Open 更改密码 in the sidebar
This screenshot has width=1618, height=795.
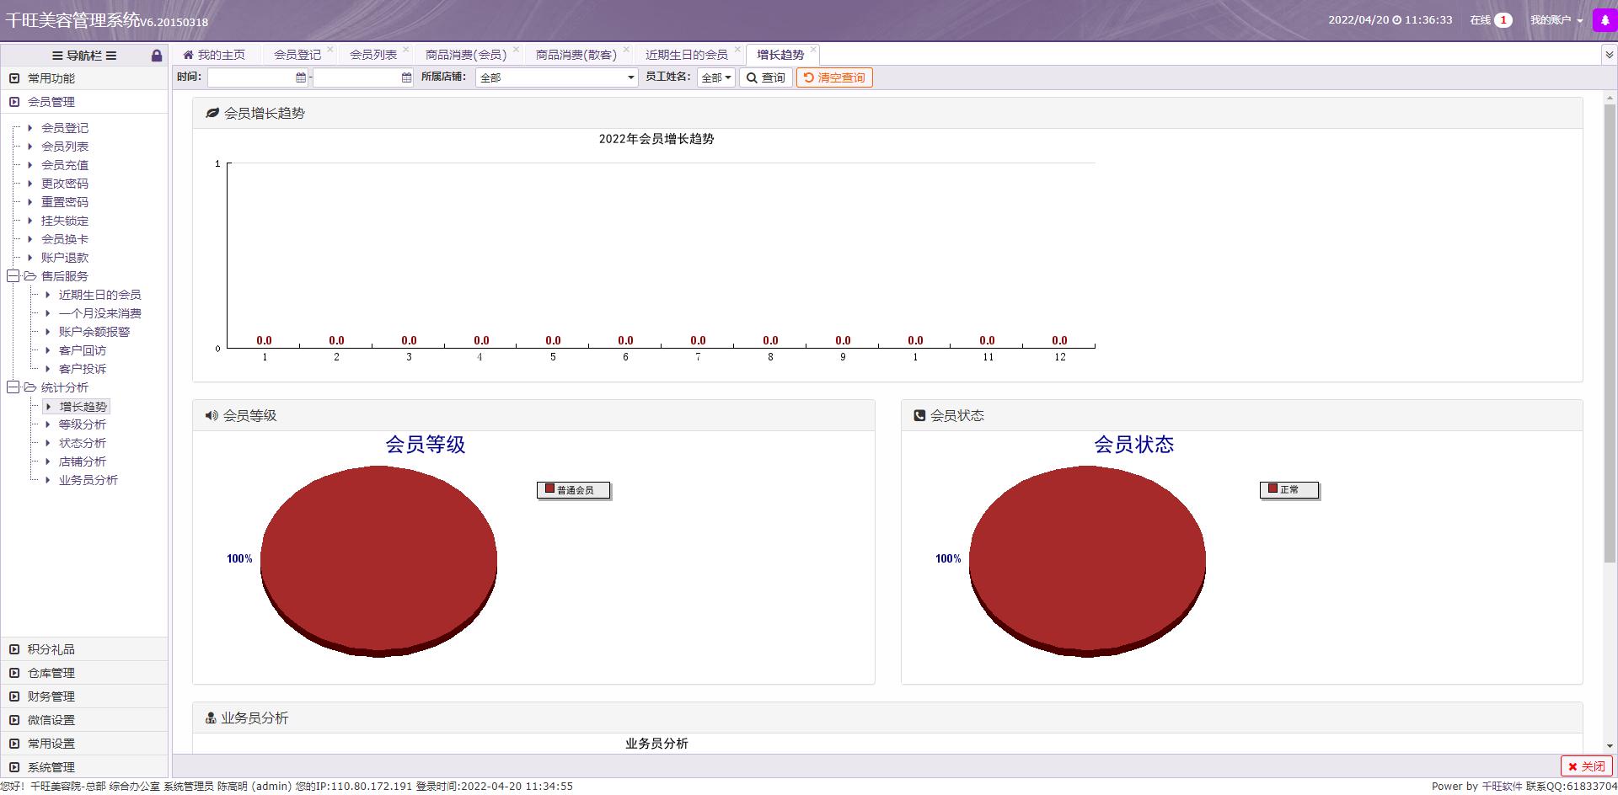(x=65, y=184)
